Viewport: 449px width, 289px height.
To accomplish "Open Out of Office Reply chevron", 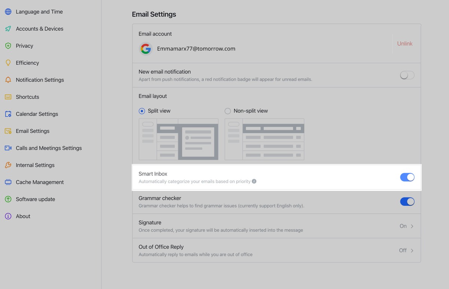I will coord(412,250).
